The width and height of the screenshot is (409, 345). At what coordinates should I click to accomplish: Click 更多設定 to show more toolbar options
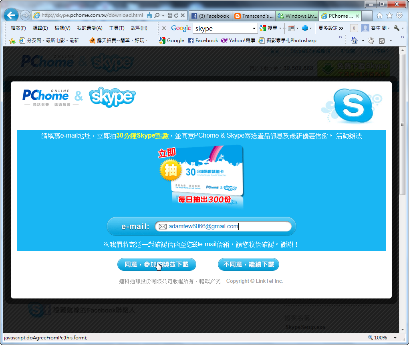point(331,28)
